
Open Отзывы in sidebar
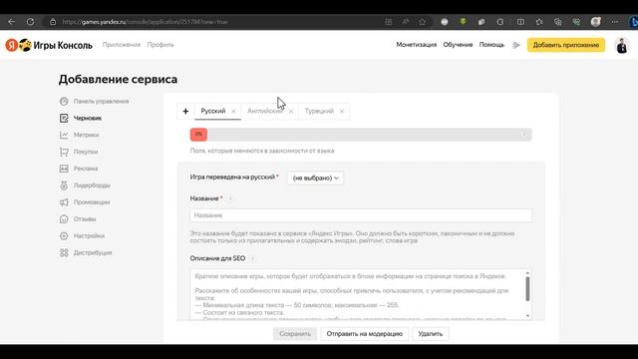(x=78, y=219)
